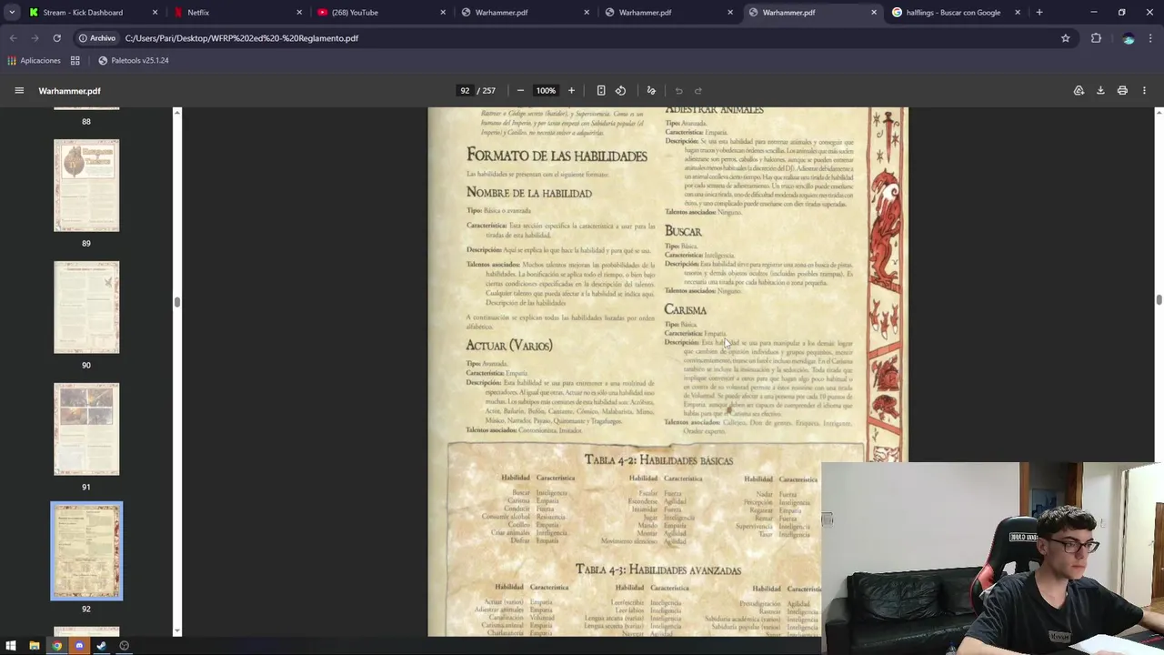Select page 89 thumbnail
Image resolution: width=1164 pixels, height=655 pixels.
point(86,186)
